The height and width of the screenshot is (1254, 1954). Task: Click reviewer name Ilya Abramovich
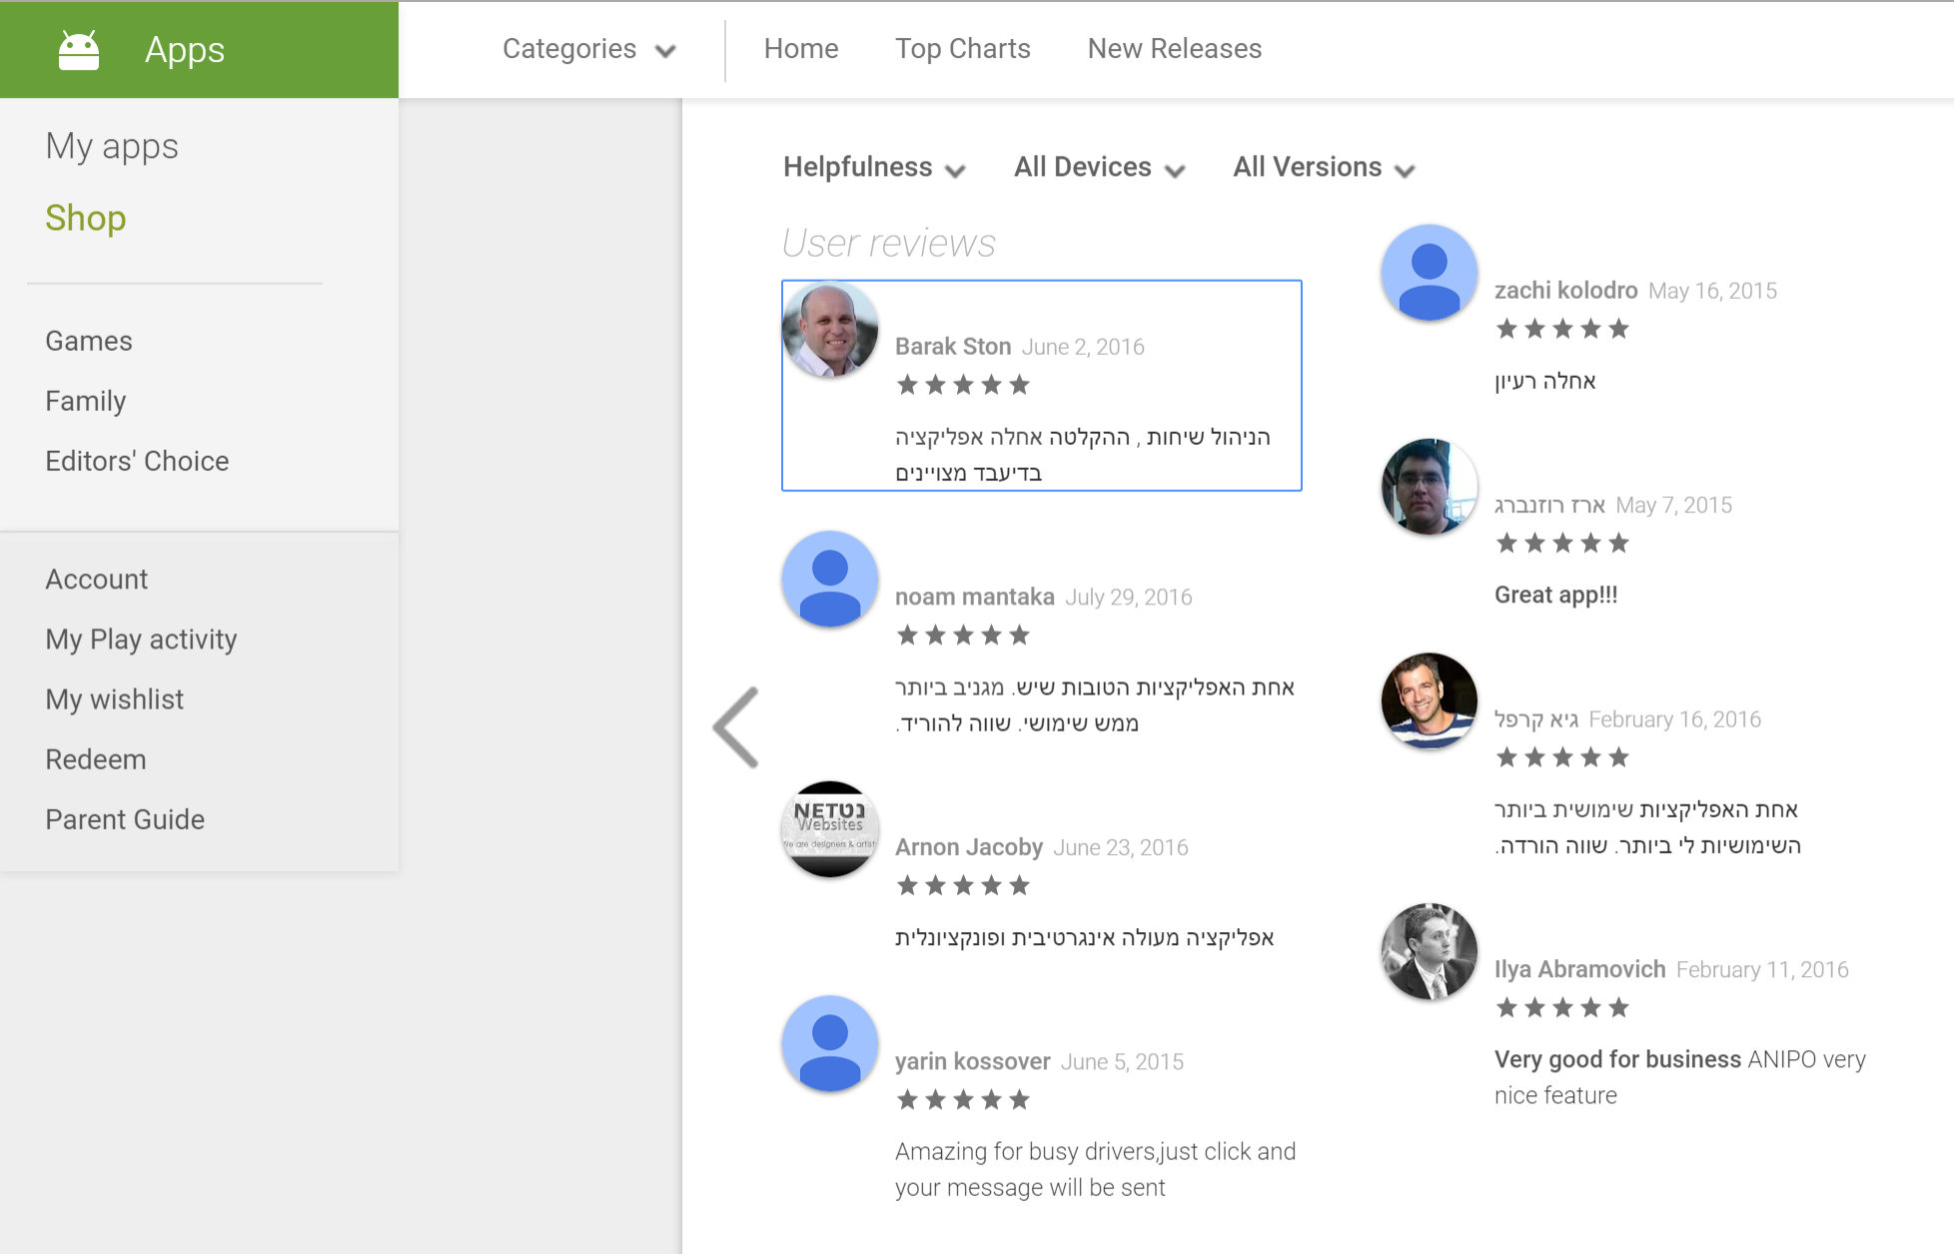(1580, 970)
